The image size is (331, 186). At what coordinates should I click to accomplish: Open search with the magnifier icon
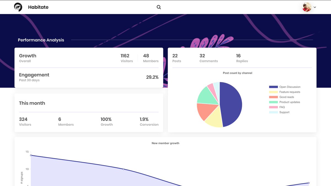(x=159, y=7)
